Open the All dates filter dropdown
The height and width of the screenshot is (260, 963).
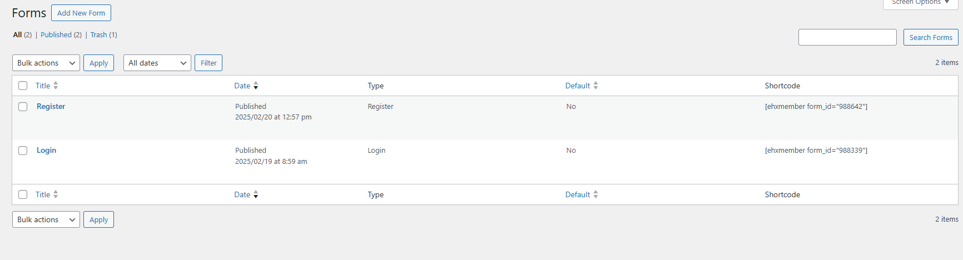(157, 63)
